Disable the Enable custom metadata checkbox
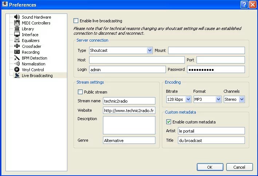 click(x=168, y=122)
